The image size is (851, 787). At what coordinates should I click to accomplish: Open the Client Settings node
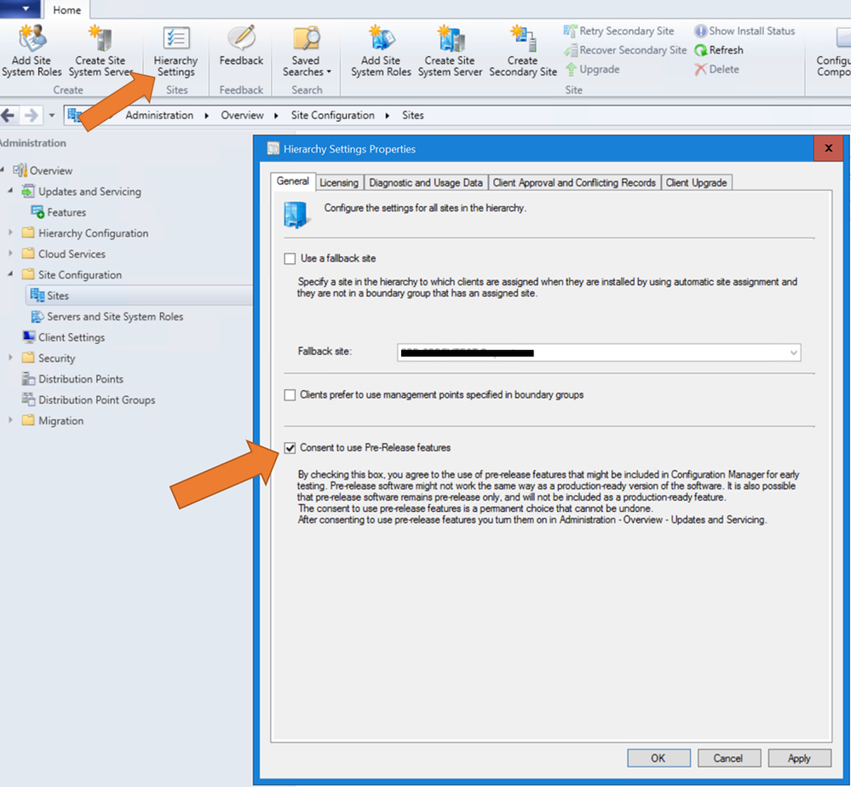click(64, 337)
